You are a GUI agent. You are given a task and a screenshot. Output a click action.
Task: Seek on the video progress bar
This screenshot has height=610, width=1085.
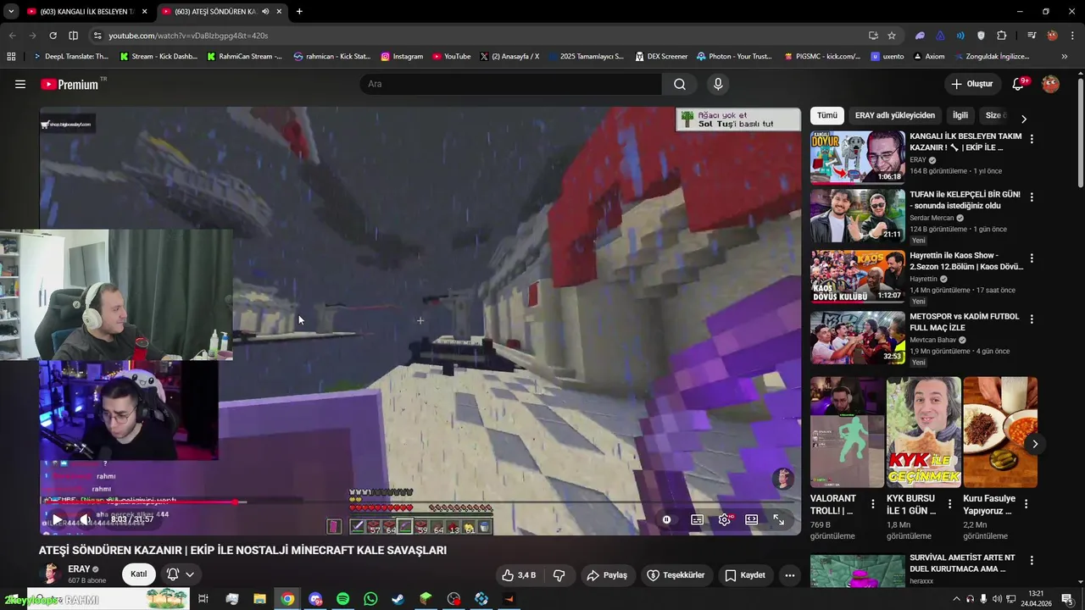[x=420, y=502]
